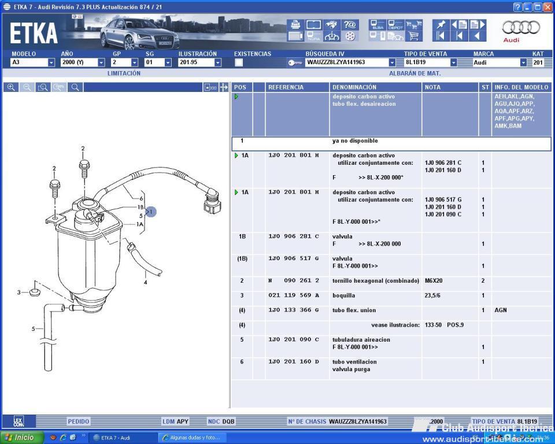Screen dimensions: 555x444
Task: Open the Tipo de venta dropdown
Action: pos(453,62)
